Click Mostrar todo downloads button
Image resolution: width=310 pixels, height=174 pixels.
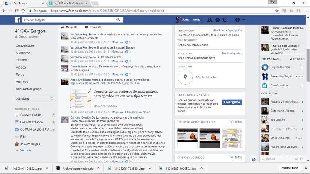click(x=290, y=168)
